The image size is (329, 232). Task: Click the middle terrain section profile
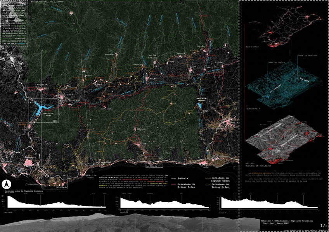165,203
